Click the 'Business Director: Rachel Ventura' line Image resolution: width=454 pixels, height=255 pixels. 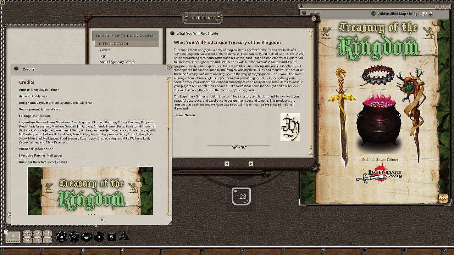43,162
